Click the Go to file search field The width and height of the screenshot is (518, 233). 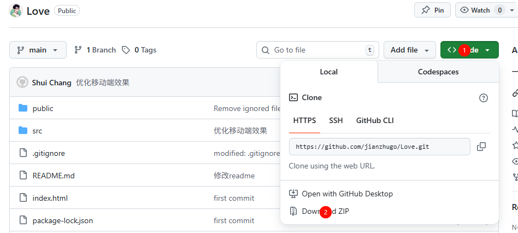pyautogui.click(x=317, y=50)
